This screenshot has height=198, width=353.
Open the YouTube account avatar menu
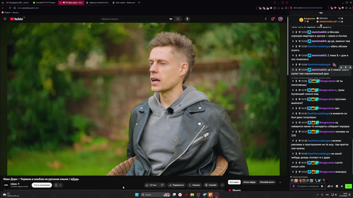(280, 19)
